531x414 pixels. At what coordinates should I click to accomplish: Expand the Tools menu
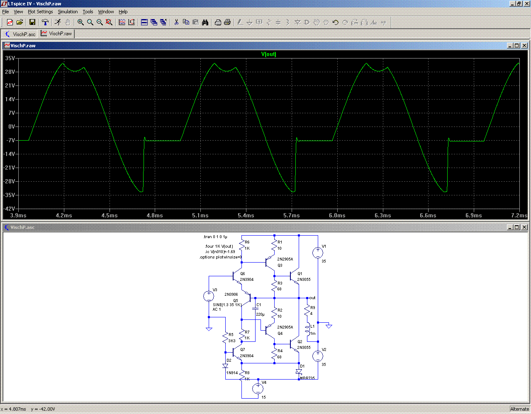88,12
